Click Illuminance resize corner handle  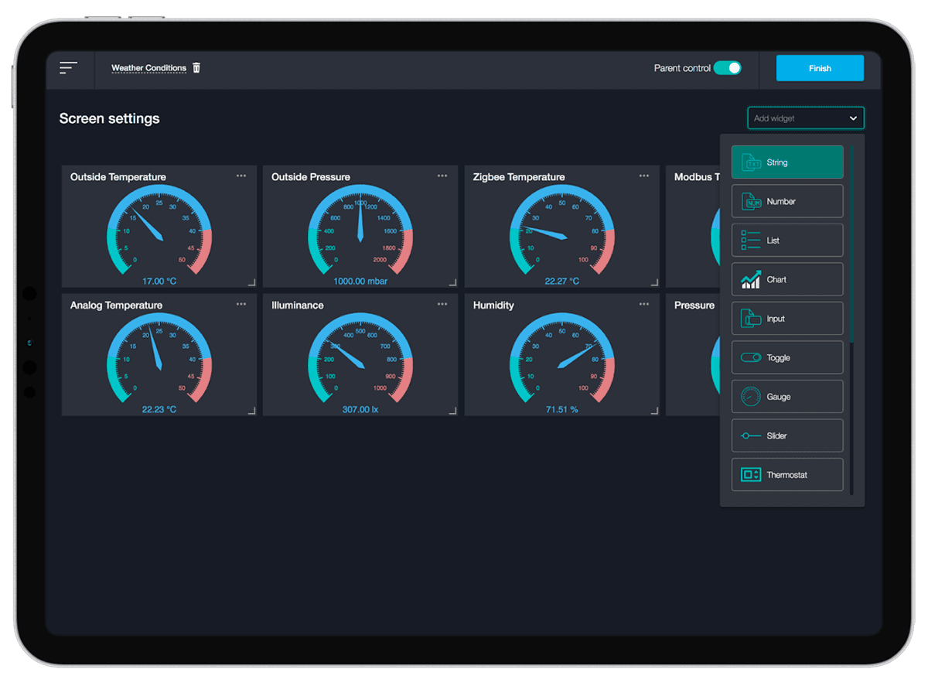coord(452,411)
